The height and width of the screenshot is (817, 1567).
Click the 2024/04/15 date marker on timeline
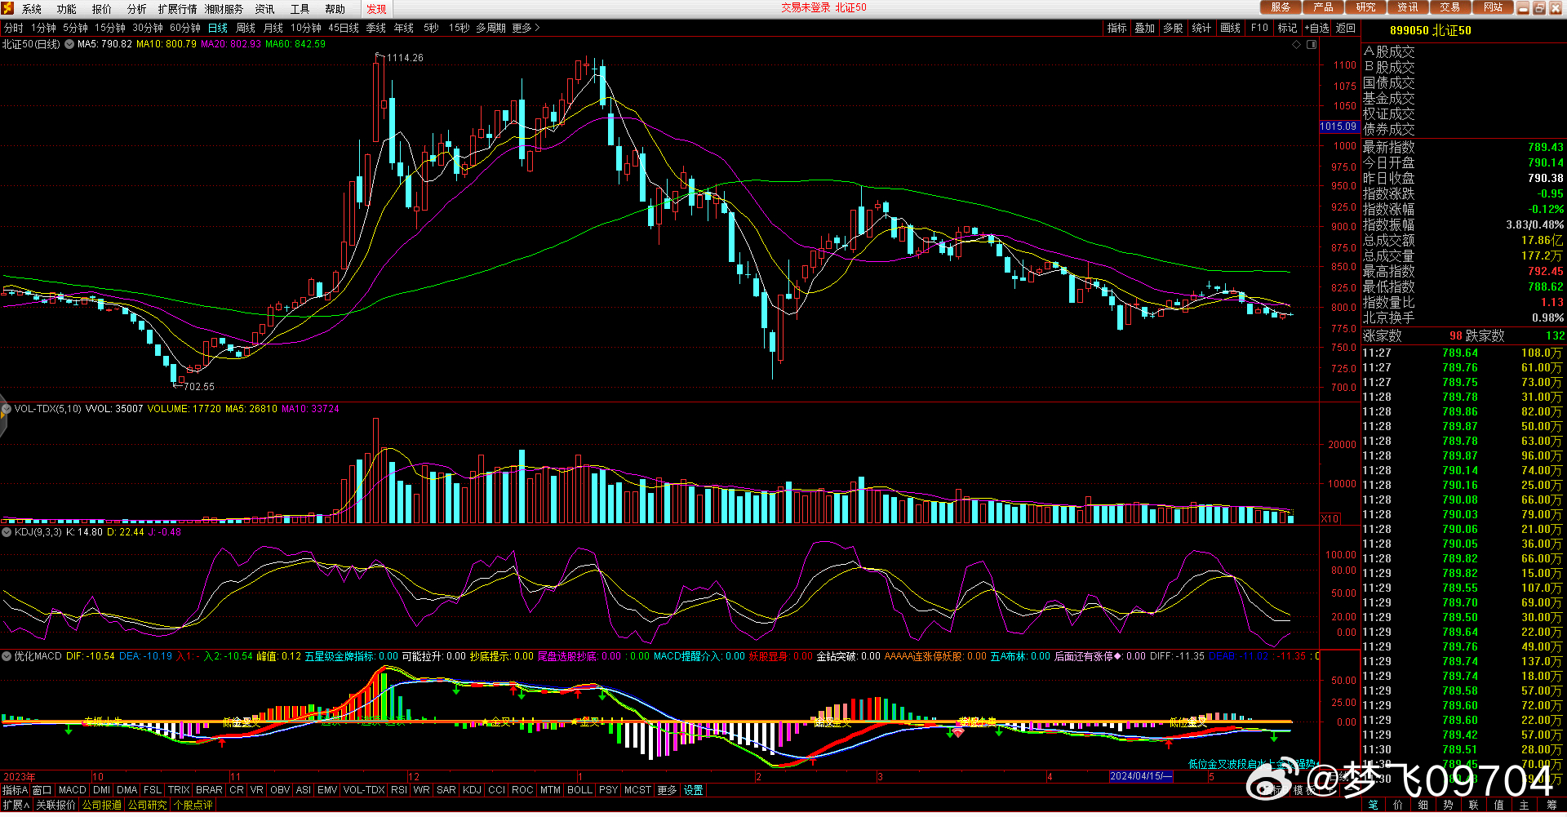tap(1140, 776)
